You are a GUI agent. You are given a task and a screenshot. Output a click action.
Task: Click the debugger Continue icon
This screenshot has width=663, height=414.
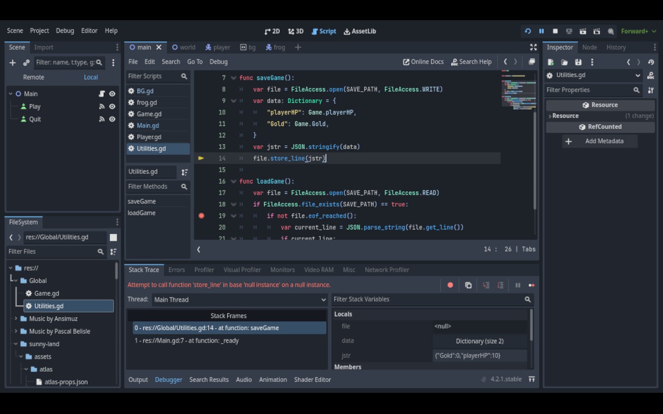(x=531, y=285)
